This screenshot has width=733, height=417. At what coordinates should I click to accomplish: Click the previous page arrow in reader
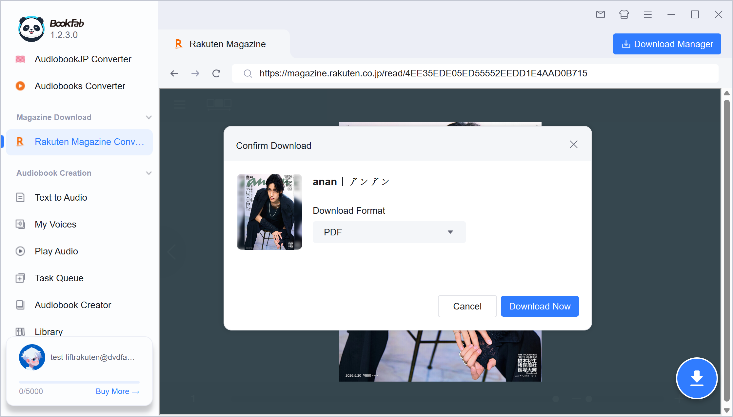[x=172, y=252]
